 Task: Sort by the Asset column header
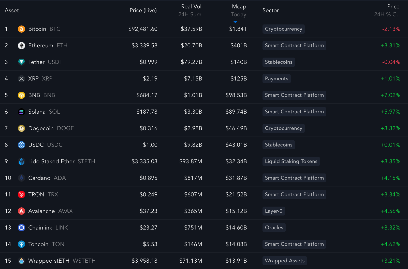coord(12,10)
